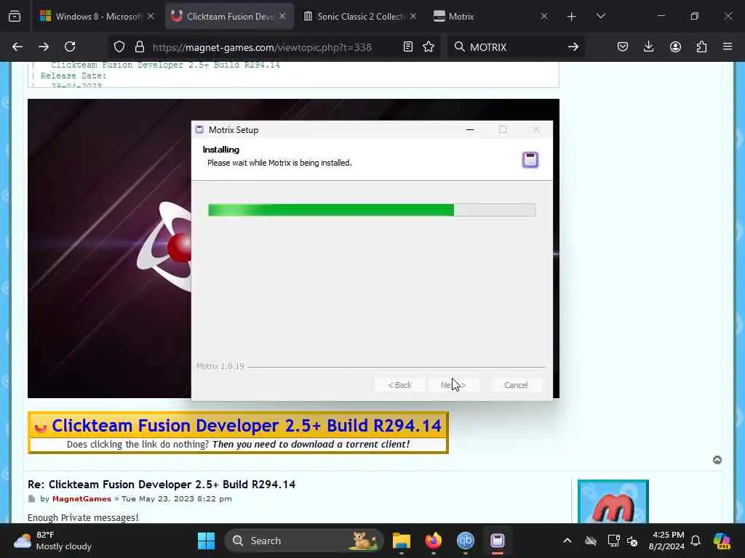Select the Clickteam Fusion Developer tab

pos(229,16)
